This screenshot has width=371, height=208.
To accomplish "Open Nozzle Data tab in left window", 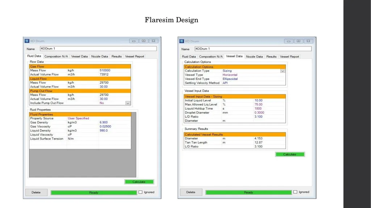I will coord(100,56).
